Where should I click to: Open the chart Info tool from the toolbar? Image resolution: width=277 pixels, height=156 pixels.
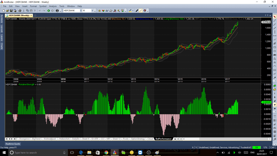(x=57, y=11)
